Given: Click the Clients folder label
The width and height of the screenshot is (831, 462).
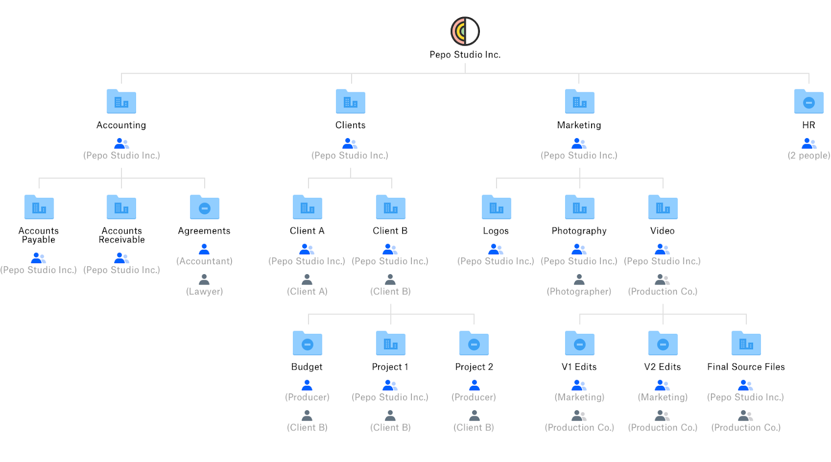Looking at the screenshot, I should click(351, 125).
